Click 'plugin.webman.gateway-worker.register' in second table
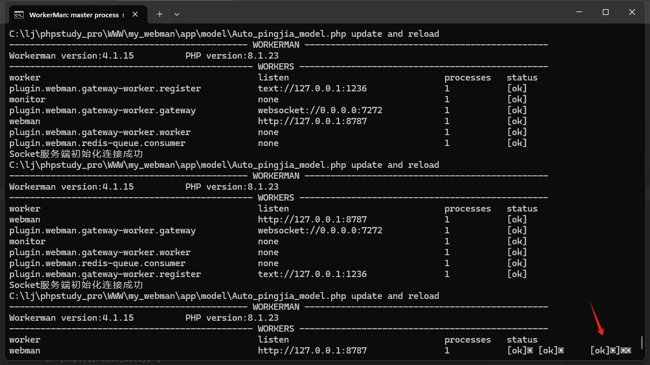This screenshot has width=650, height=365. coord(105,274)
